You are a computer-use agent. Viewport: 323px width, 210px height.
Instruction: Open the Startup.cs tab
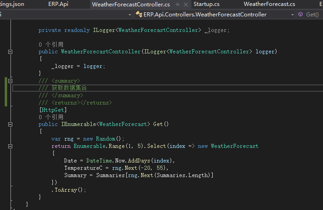(x=206, y=4)
